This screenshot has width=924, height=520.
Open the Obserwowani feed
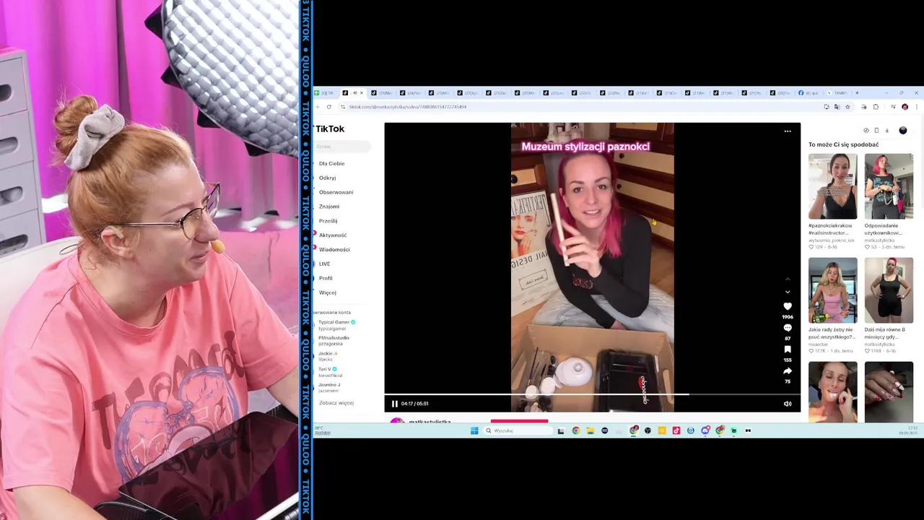[336, 192]
